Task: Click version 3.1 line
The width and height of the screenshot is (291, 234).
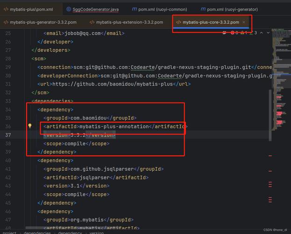Action: [76, 186]
